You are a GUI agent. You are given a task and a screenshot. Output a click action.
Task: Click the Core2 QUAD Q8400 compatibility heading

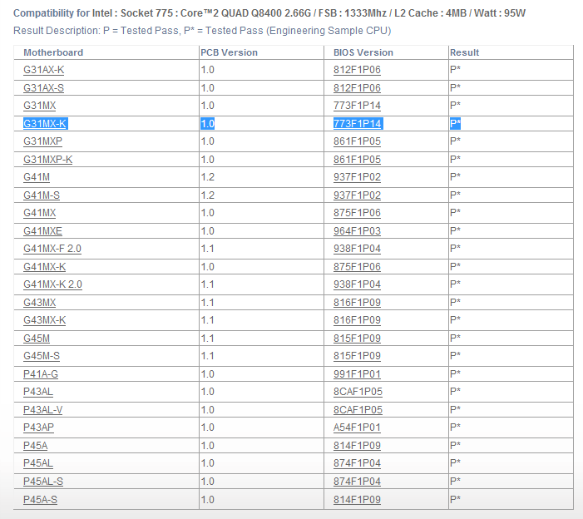269,13
